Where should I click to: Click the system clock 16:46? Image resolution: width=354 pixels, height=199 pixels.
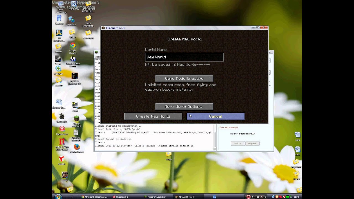point(296,197)
